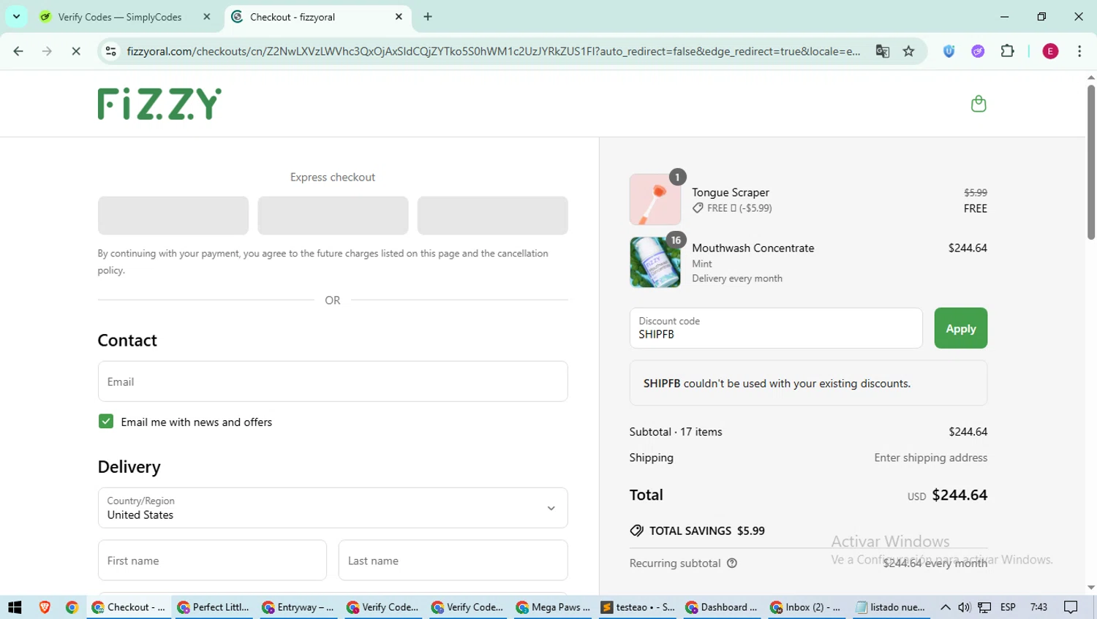The image size is (1097, 619).
Task: Click the Discount code field
Action: (776, 328)
